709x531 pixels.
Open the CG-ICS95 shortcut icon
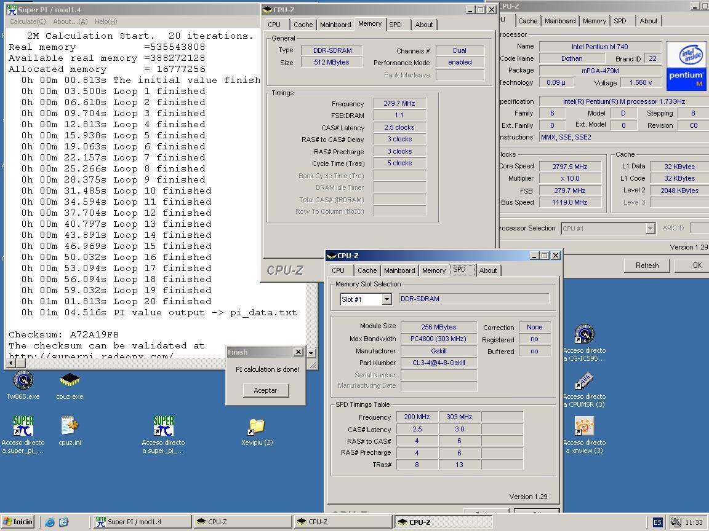click(583, 335)
